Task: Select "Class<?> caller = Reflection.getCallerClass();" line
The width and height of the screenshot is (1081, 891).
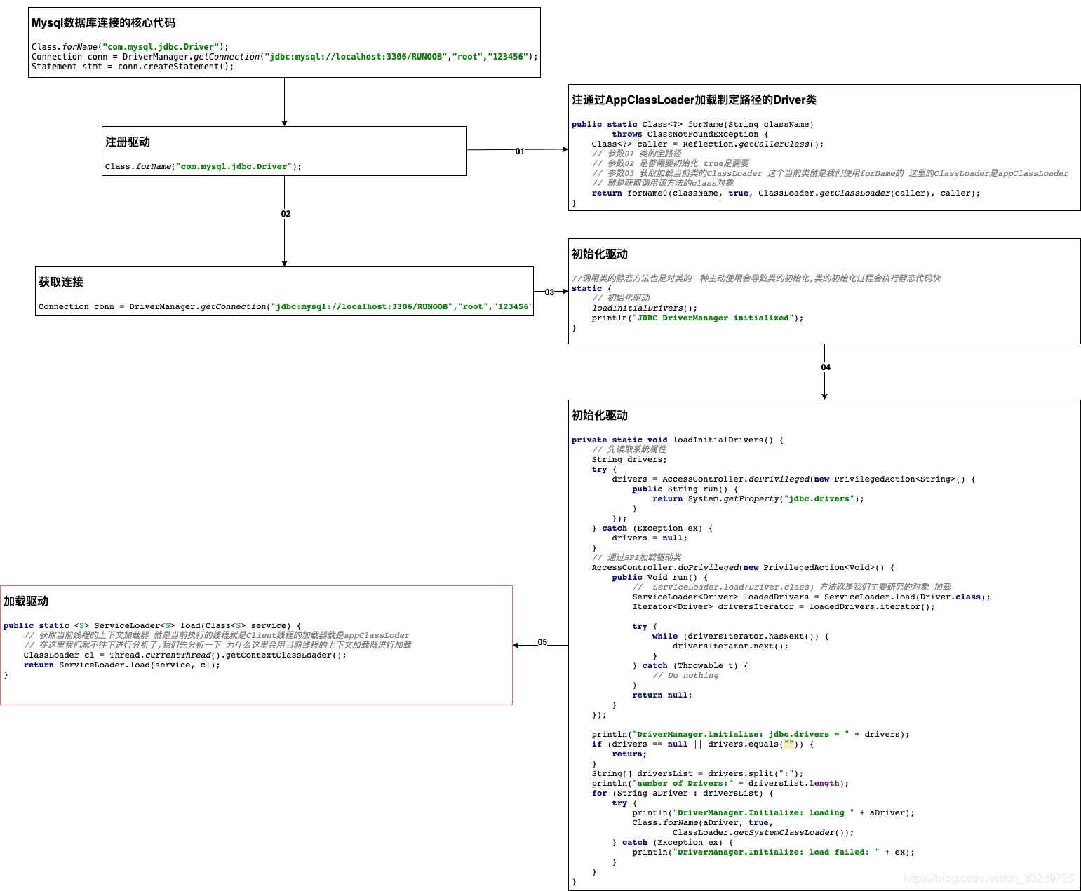Action: click(707, 144)
